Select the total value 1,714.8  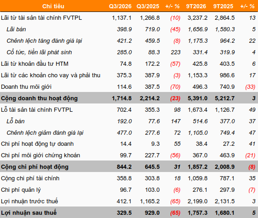tap(121, 98)
